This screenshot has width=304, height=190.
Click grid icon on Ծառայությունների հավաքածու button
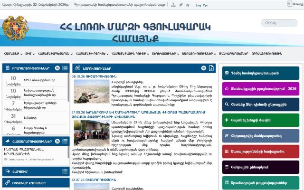coord(227,152)
